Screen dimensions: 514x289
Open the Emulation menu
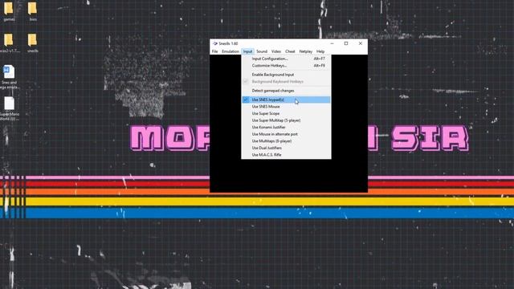[230, 51]
